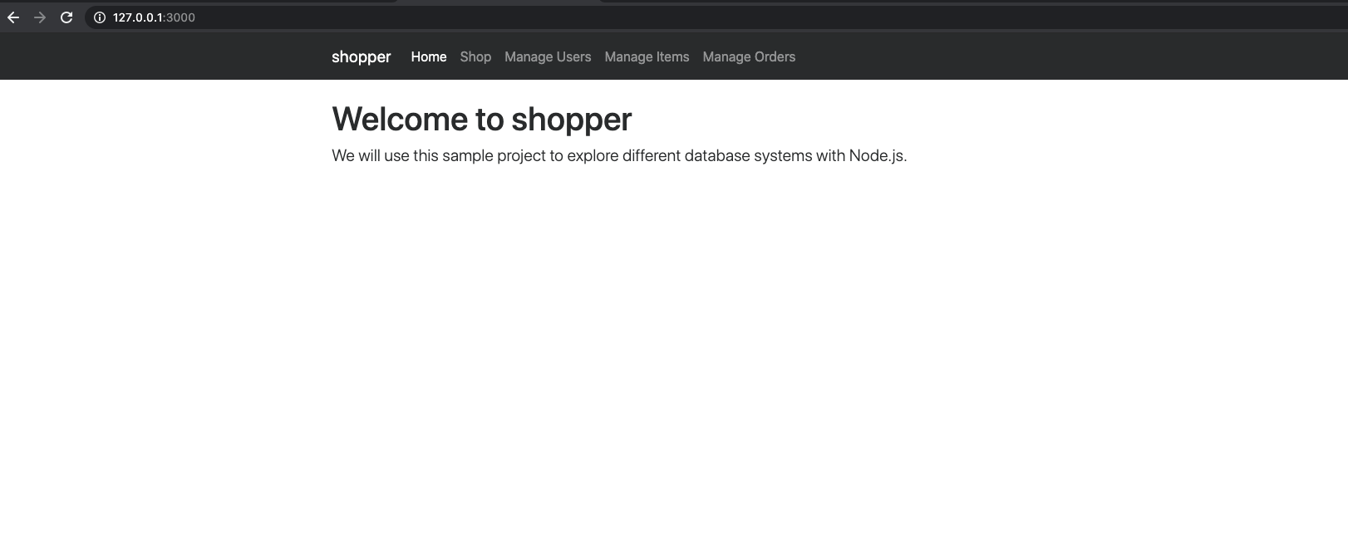
Task: View site information icon in address bar
Action: (x=100, y=17)
